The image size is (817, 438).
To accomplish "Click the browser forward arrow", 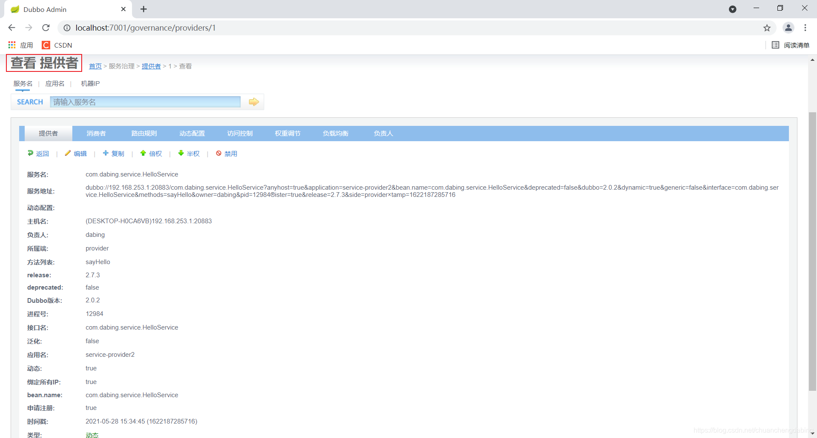I will click(29, 28).
